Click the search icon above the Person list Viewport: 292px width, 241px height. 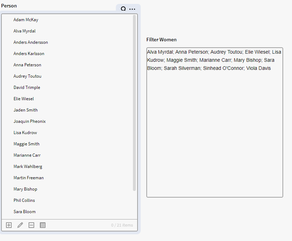(123, 9)
